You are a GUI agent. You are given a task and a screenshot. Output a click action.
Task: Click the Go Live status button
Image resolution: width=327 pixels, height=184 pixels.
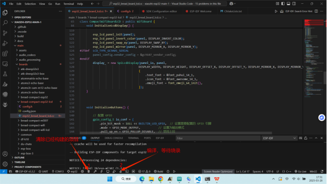click(301, 172)
